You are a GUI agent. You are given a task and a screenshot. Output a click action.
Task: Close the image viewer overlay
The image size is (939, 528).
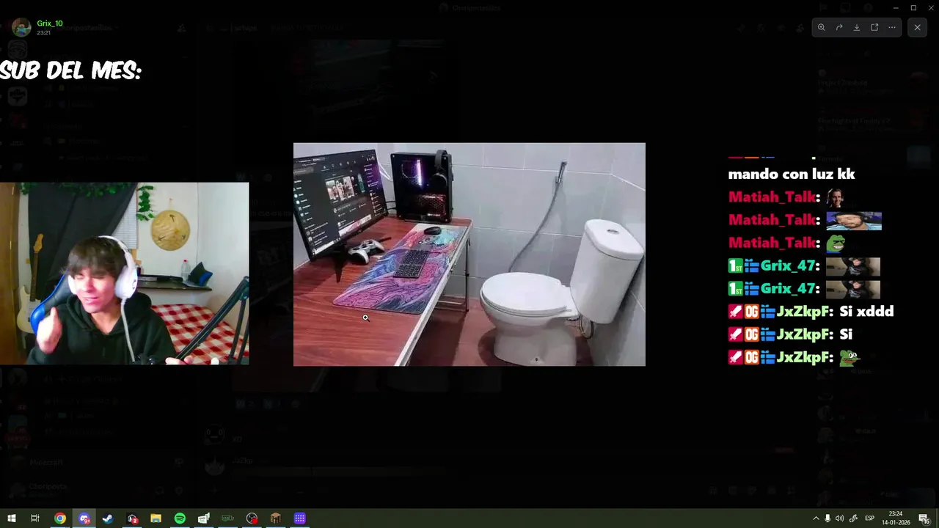(x=917, y=27)
